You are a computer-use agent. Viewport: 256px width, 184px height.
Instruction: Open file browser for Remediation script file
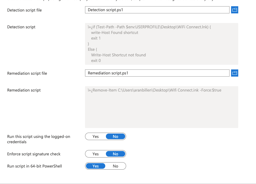pyautogui.click(x=235, y=73)
